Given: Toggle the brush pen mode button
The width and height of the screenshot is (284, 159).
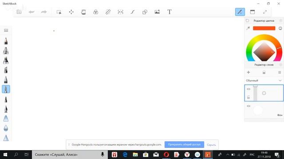Looking at the screenshot, I should coord(240,12).
